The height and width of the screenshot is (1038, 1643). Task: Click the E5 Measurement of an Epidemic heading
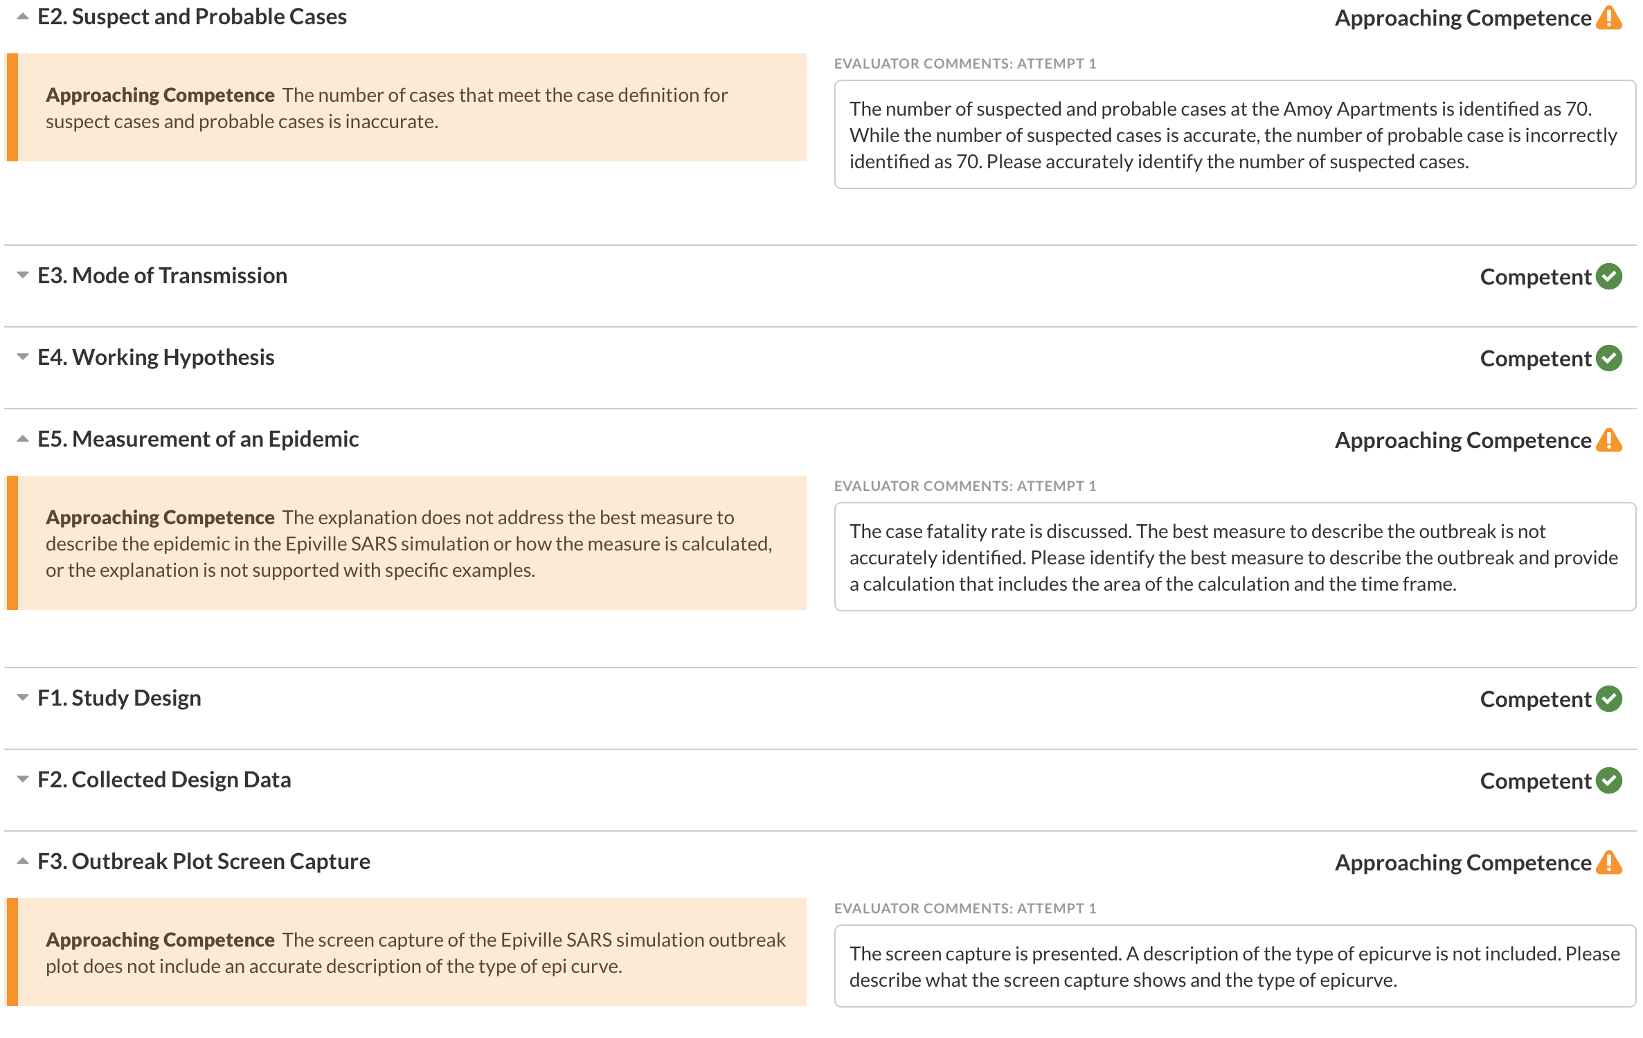point(198,439)
